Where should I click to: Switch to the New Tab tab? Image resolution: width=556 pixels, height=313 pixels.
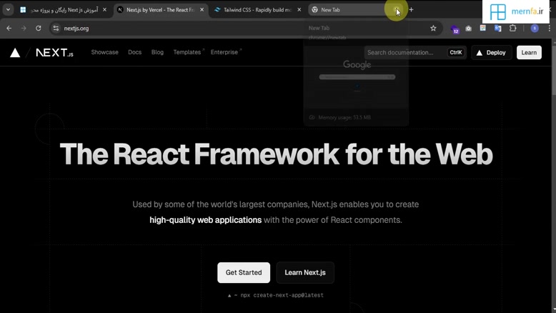(351, 10)
